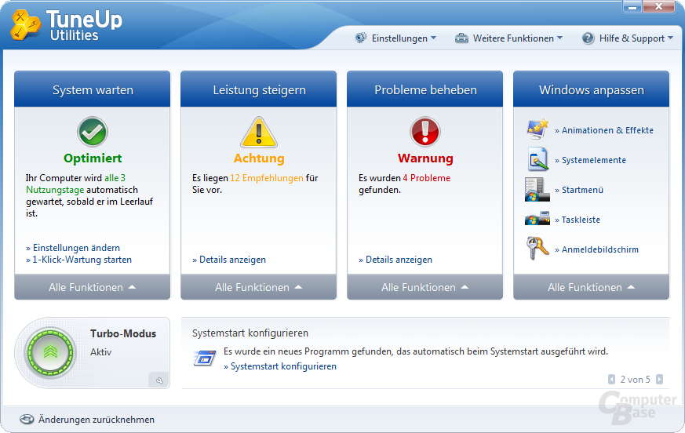
Task: Click the Animationen & Effekte monitor icon
Action: click(537, 129)
